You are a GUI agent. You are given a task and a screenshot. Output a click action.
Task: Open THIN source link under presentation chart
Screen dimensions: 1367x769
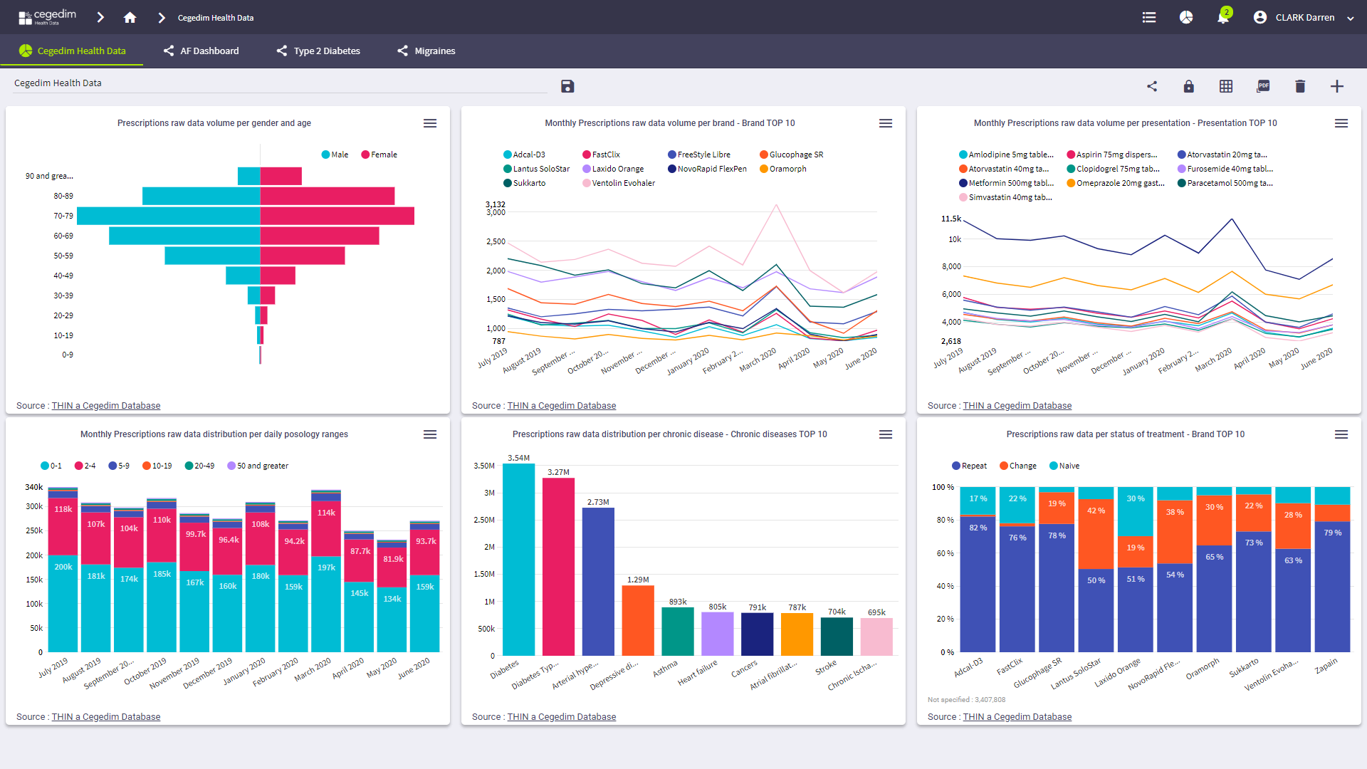[1017, 406]
